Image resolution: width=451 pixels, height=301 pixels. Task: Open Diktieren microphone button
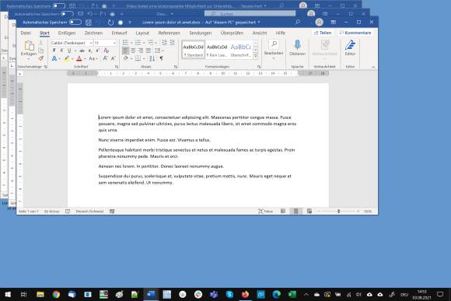coord(297,48)
